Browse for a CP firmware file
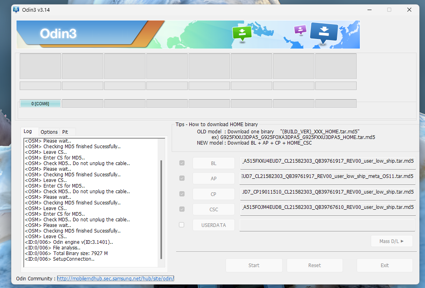The height and width of the screenshot is (288, 425). click(x=214, y=194)
